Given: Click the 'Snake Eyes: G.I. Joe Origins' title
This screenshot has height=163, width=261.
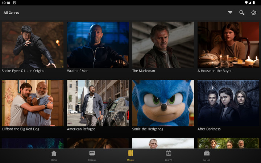Looking at the screenshot, I should tap(23, 71).
